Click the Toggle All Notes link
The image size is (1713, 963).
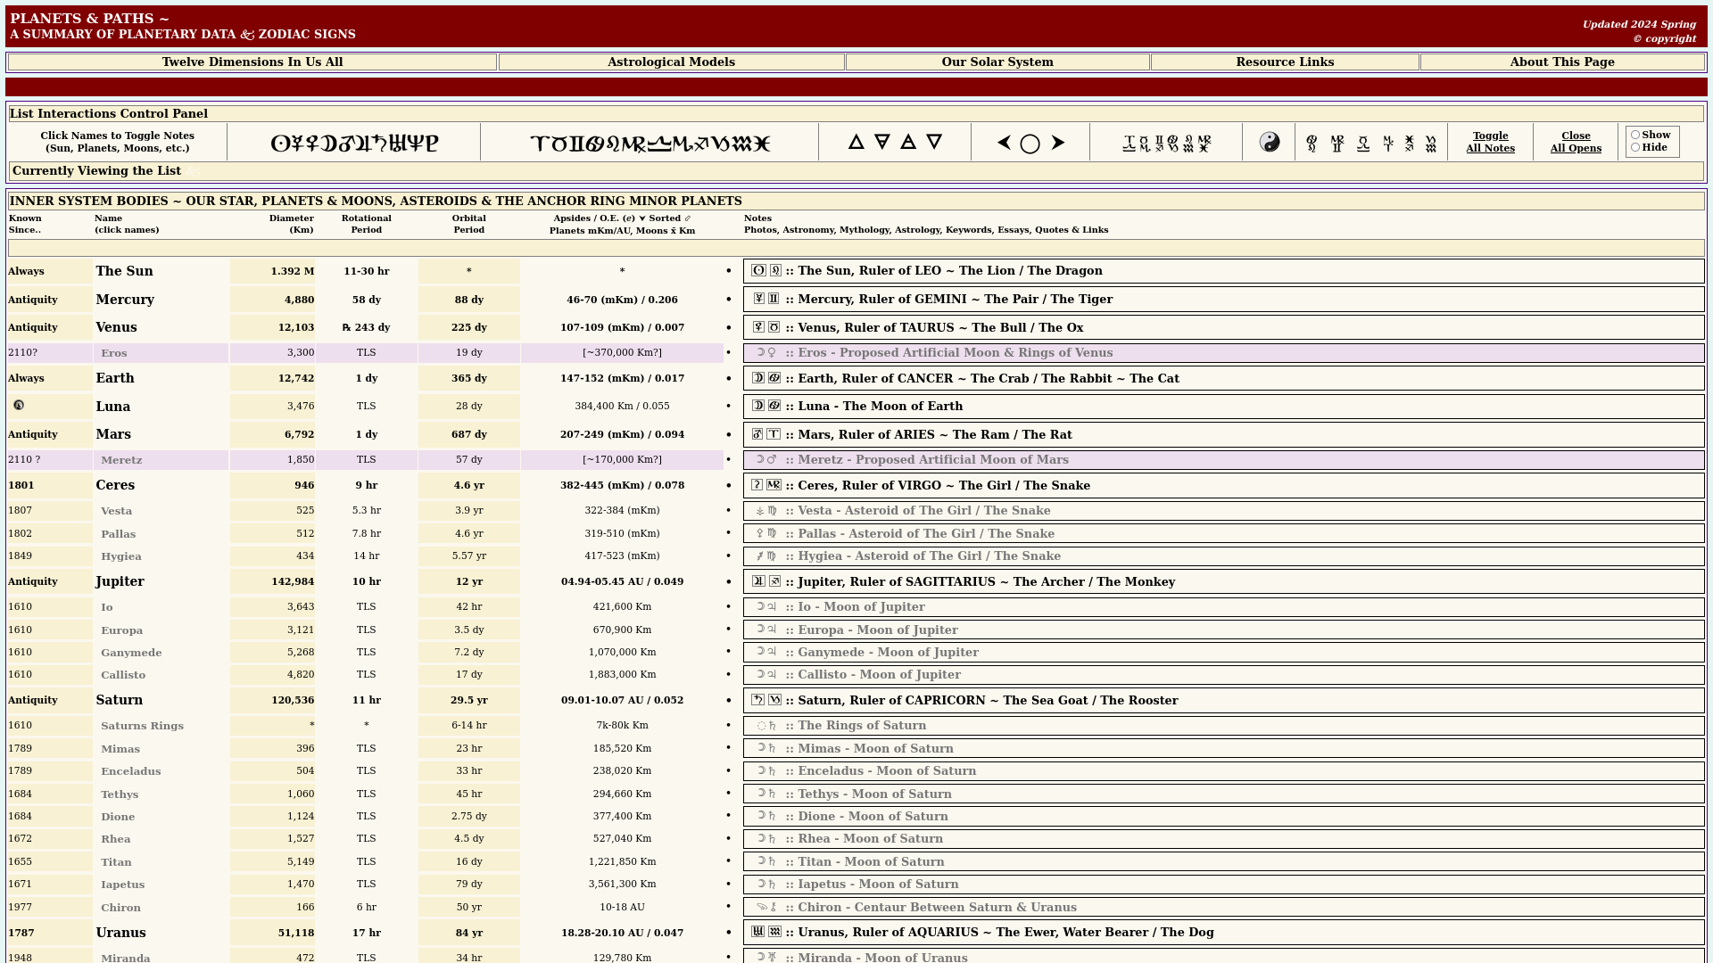coord(1490,142)
